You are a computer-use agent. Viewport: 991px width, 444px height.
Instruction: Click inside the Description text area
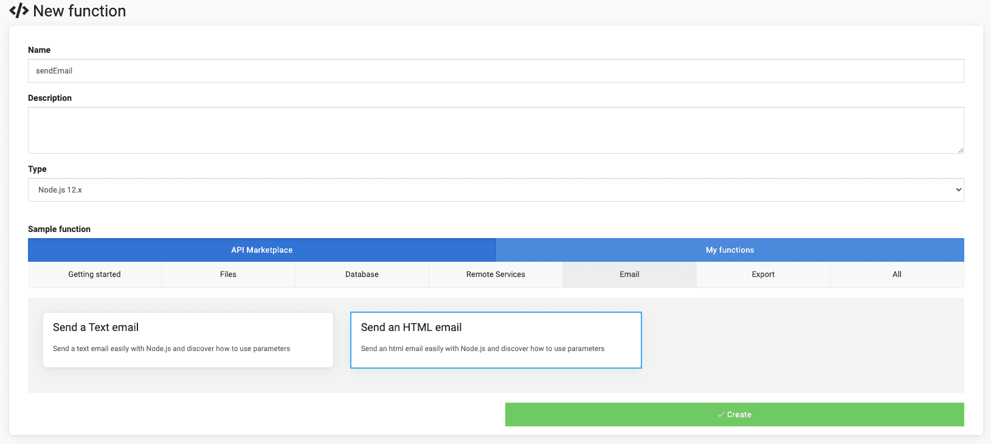click(x=496, y=130)
